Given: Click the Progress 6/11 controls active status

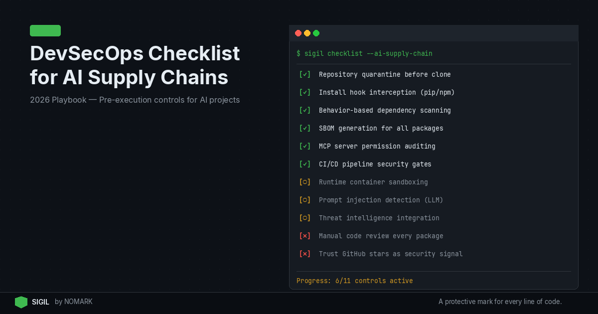Looking at the screenshot, I should [x=354, y=281].
